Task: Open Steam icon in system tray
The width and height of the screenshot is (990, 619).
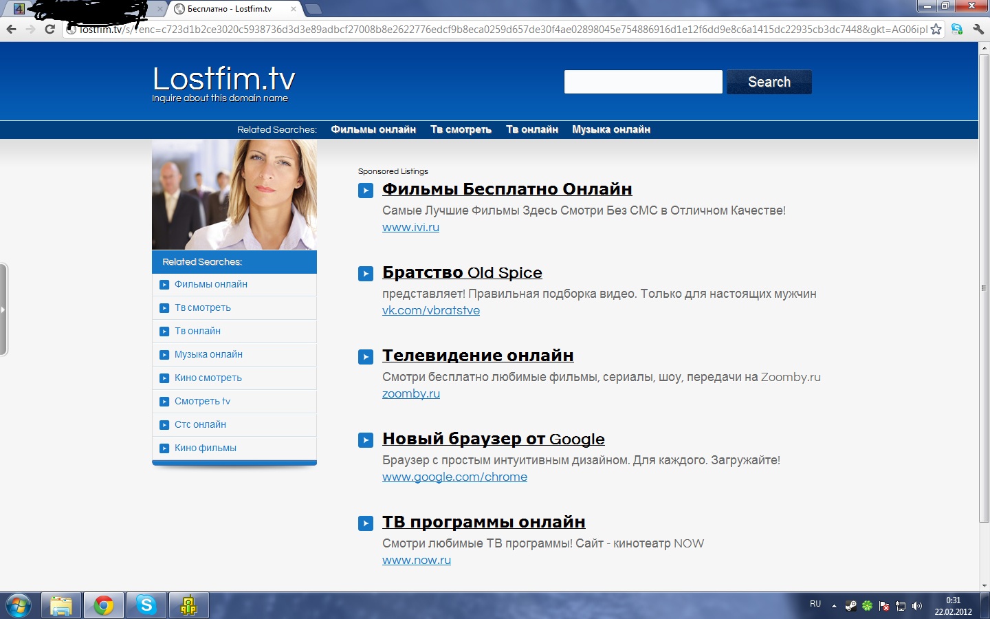Action: point(851,606)
